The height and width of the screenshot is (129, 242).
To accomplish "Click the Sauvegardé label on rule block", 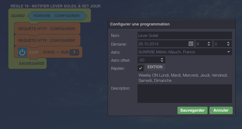I will 31,63.
